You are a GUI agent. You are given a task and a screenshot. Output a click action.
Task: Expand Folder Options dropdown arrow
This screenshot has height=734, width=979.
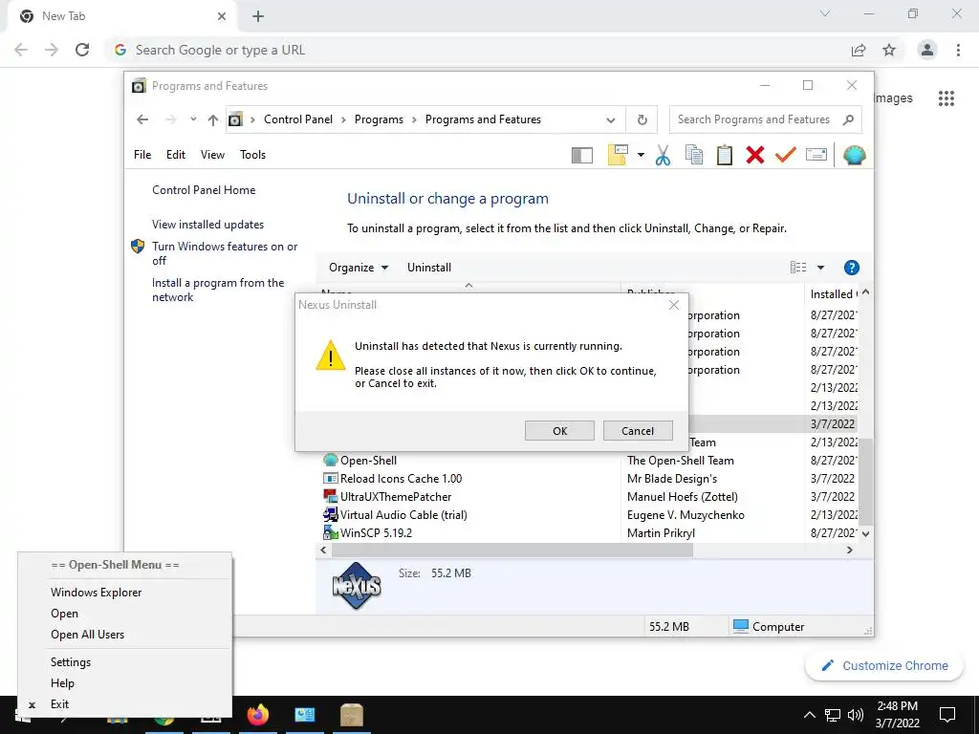click(x=641, y=155)
